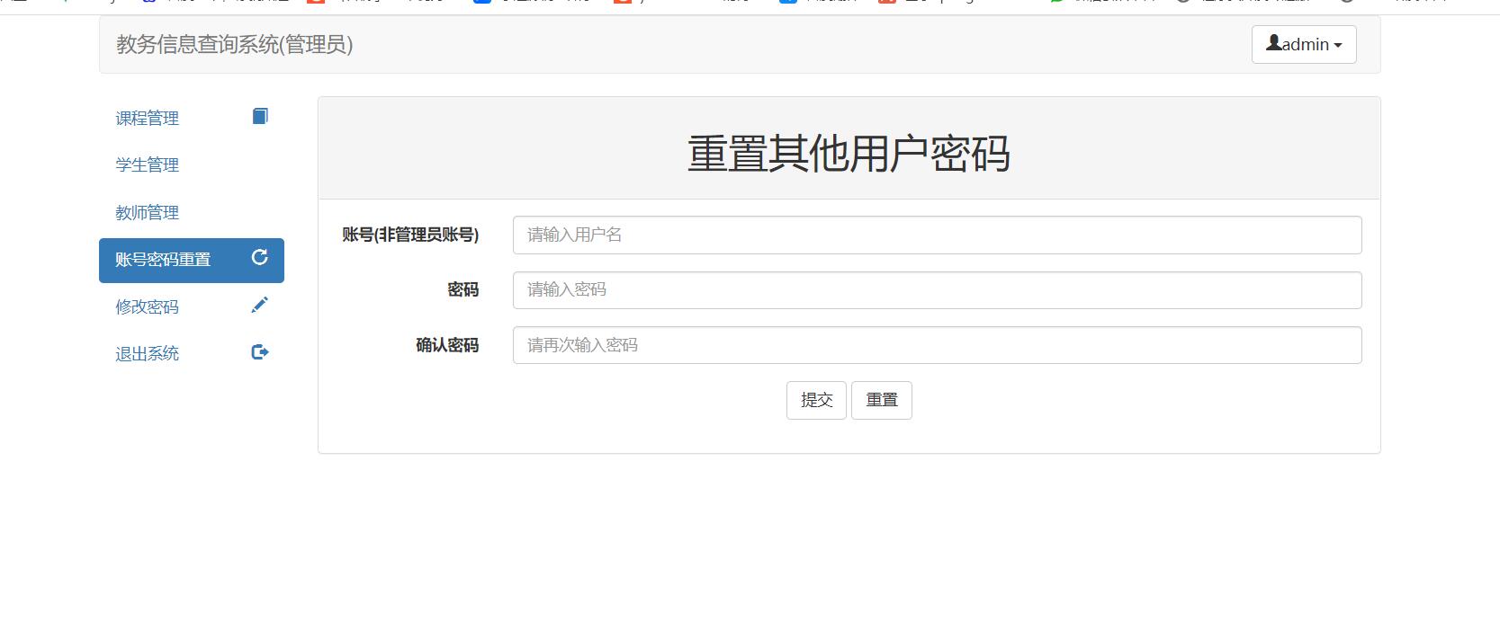Open 课程管理 in the sidebar
This screenshot has height=630, width=1500.
tap(192, 118)
